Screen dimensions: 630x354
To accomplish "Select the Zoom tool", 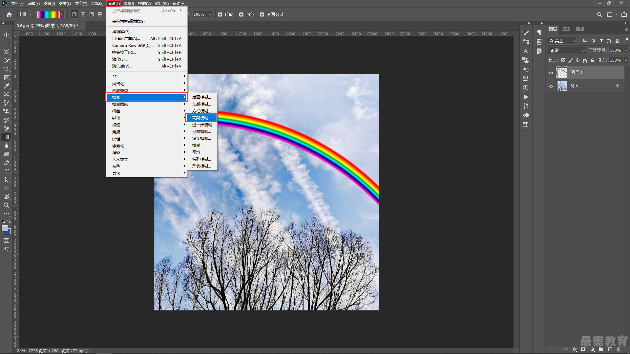I will coord(7,205).
